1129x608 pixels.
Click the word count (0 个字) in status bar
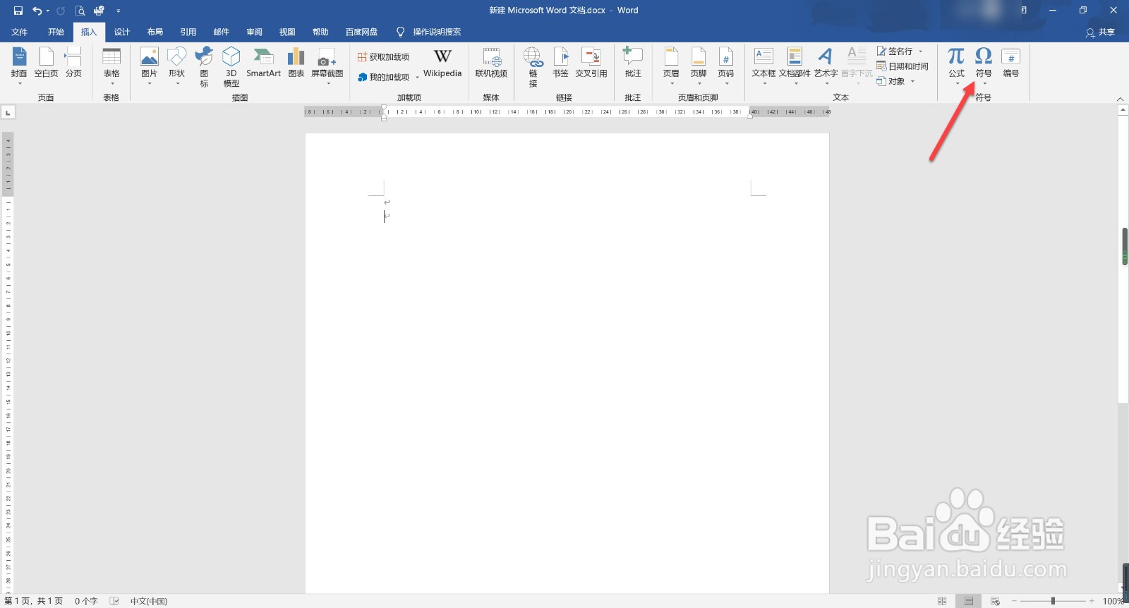(86, 601)
